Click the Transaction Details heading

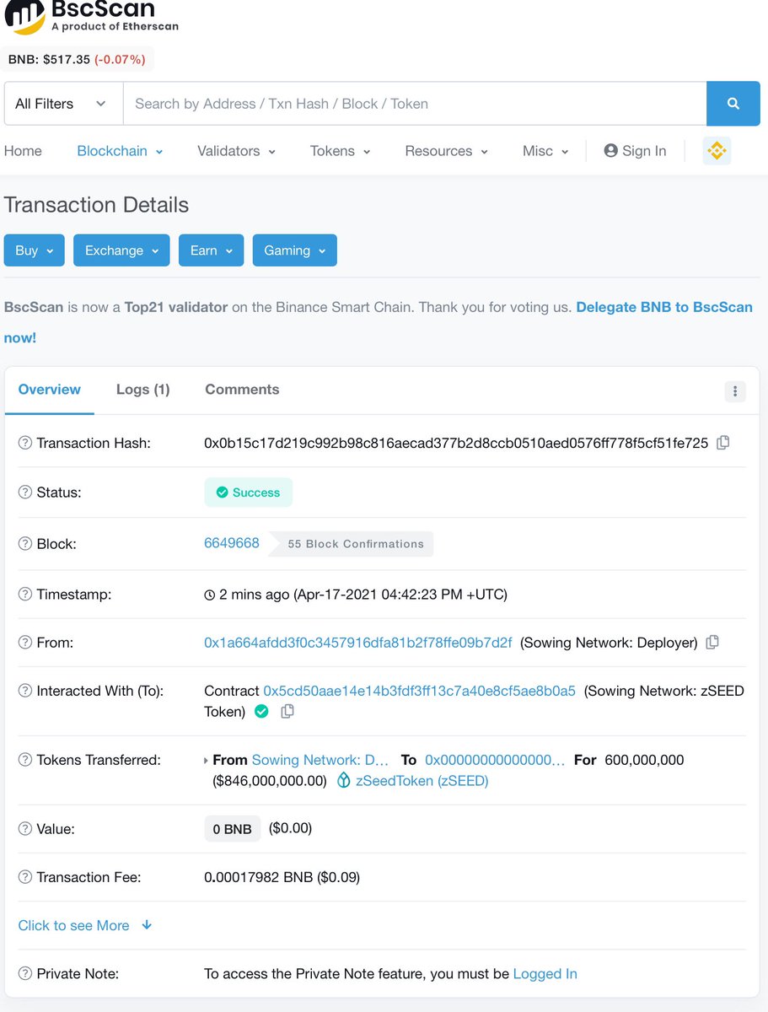pyautogui.click(x=96, y=205)
